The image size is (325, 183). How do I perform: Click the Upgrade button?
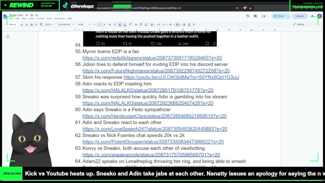tap(300, 16)
